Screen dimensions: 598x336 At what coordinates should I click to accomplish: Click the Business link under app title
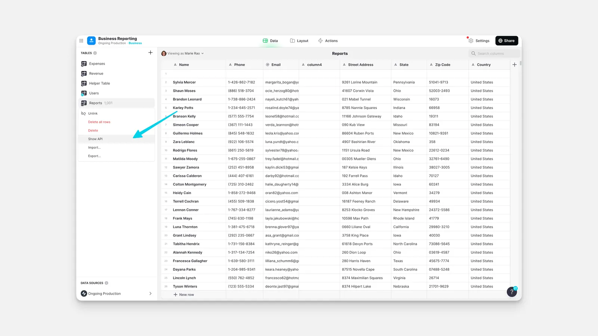135,43
